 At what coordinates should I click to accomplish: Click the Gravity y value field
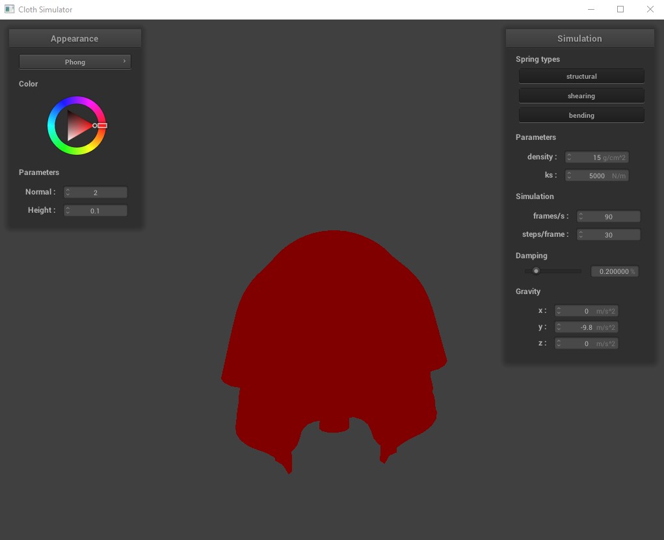[587, 327]
